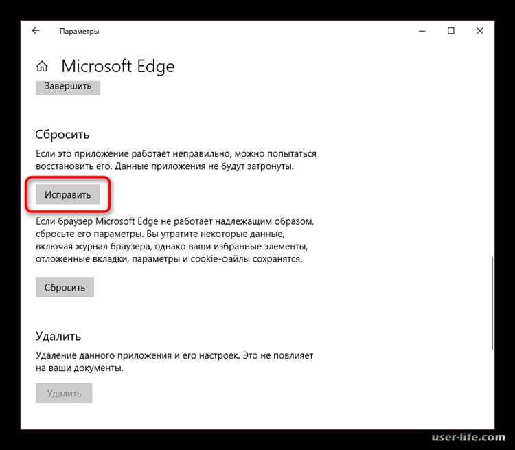Select the Сбросить section heading
515x450 pixels.
[62, 135]
